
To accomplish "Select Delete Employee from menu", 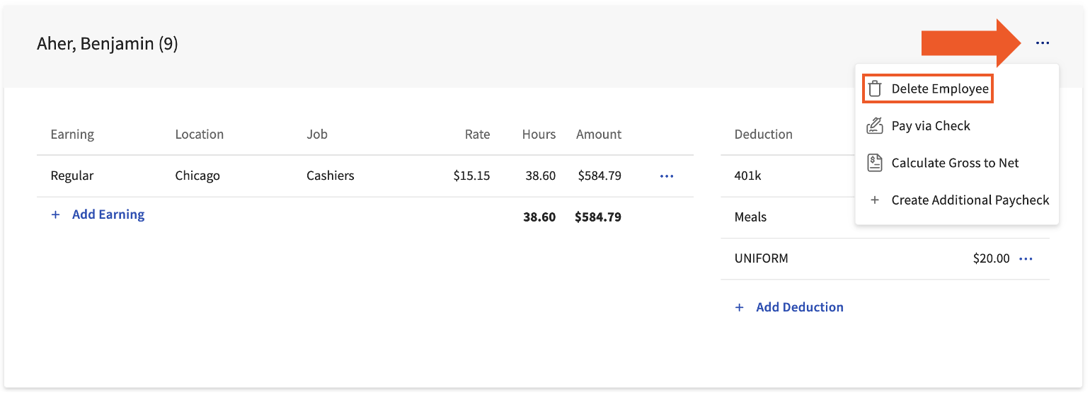I will (x=928, y=88).
